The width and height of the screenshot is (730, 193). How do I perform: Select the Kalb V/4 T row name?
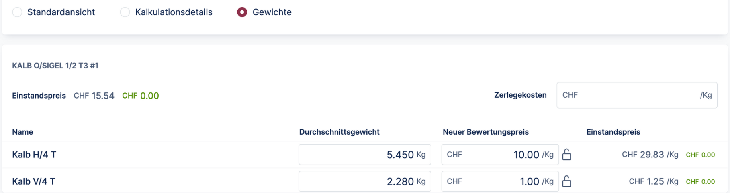coord(34,181)
